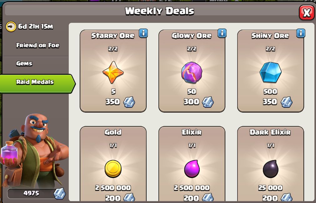Image resolution: width=316 pixels, height=203 pixels.
Task: Click the pink Elixir drop icon
Action: click(192, 169)
